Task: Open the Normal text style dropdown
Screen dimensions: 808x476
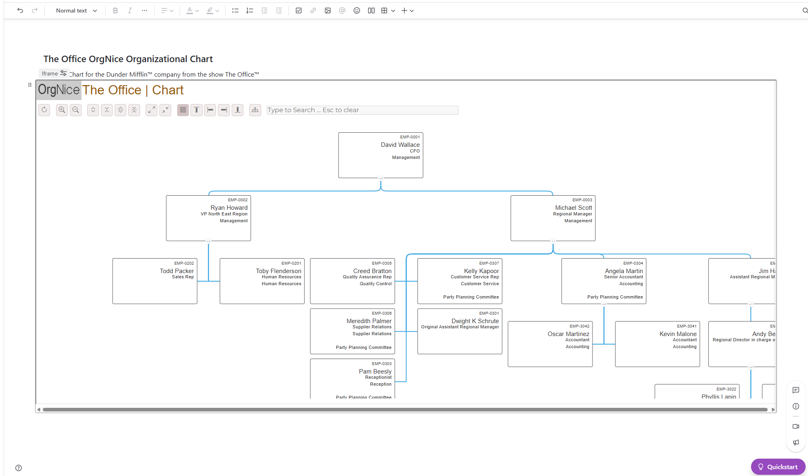Action: coord(76,10)
